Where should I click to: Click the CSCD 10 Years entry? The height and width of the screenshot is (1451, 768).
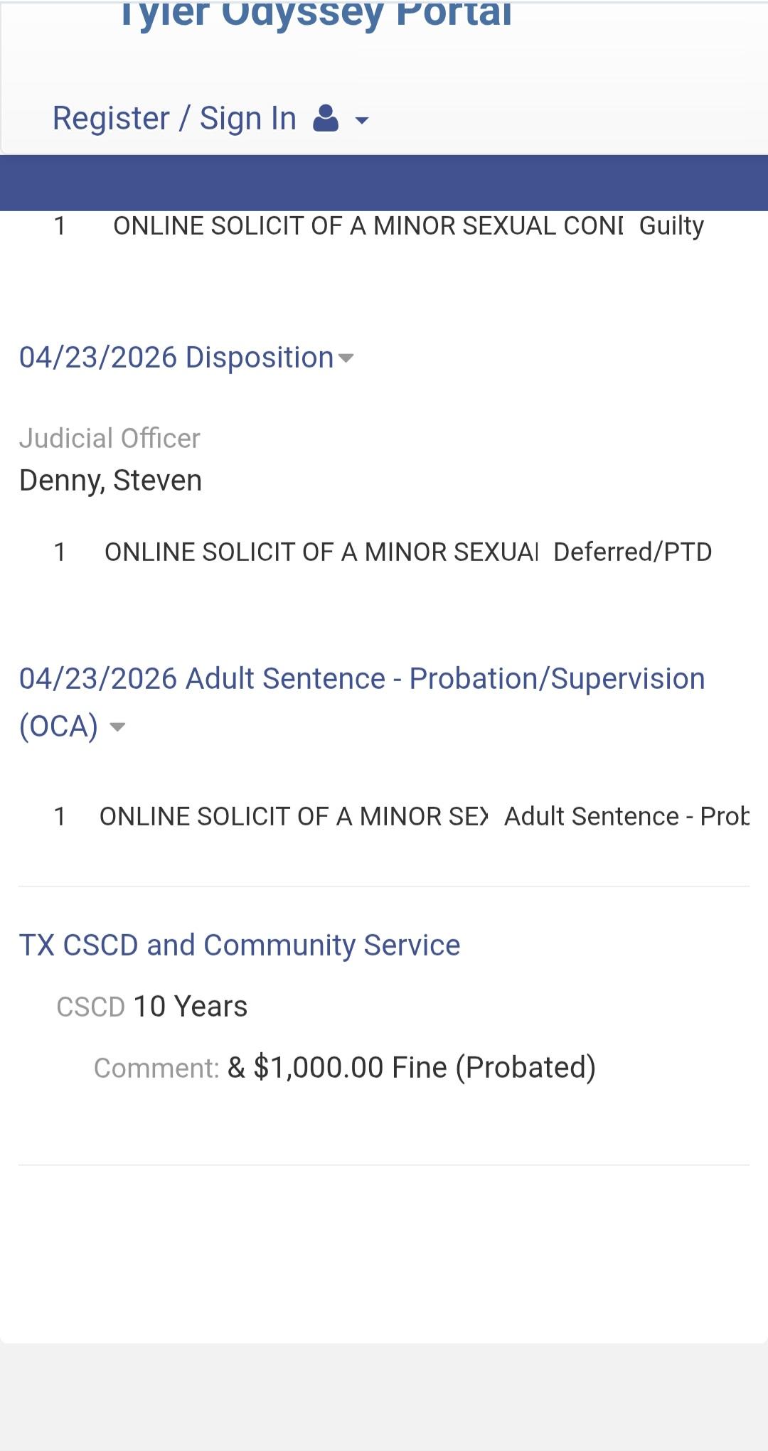152,1007
